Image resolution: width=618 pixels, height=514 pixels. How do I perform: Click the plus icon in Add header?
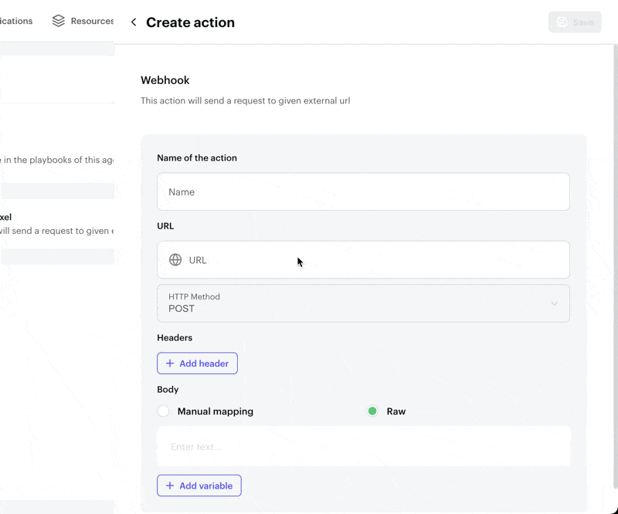(170, 364)
